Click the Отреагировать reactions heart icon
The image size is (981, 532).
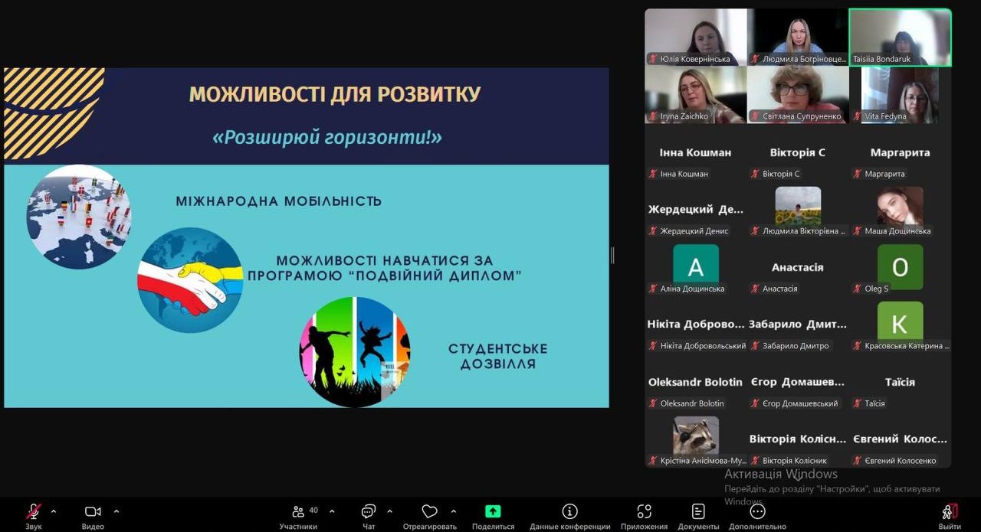429,512
